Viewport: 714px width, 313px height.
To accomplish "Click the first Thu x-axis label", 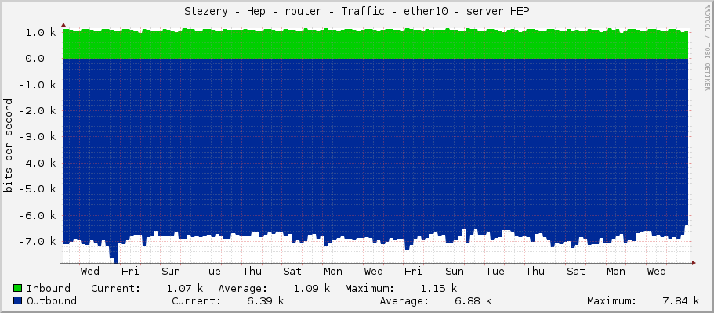I will pos(252,272).
